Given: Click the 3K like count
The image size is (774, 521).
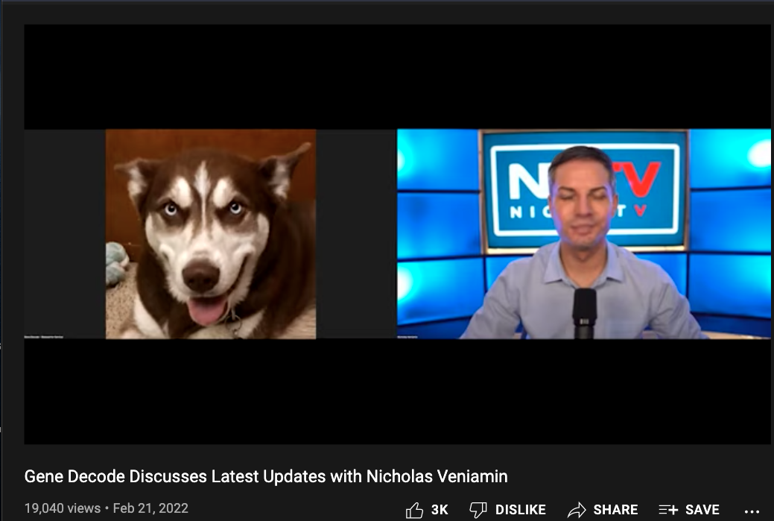Looking at the screenshot, I should [440, 510].
